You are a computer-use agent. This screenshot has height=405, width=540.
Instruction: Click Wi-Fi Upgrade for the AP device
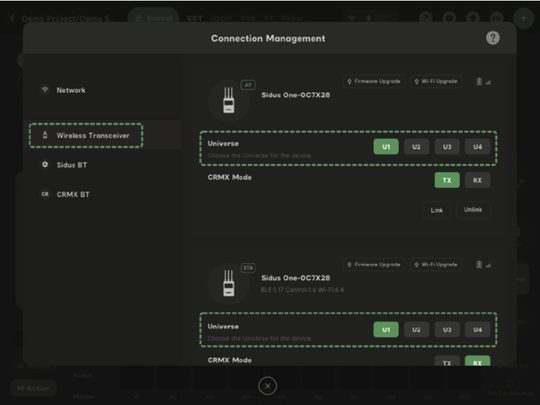(436, 82)
